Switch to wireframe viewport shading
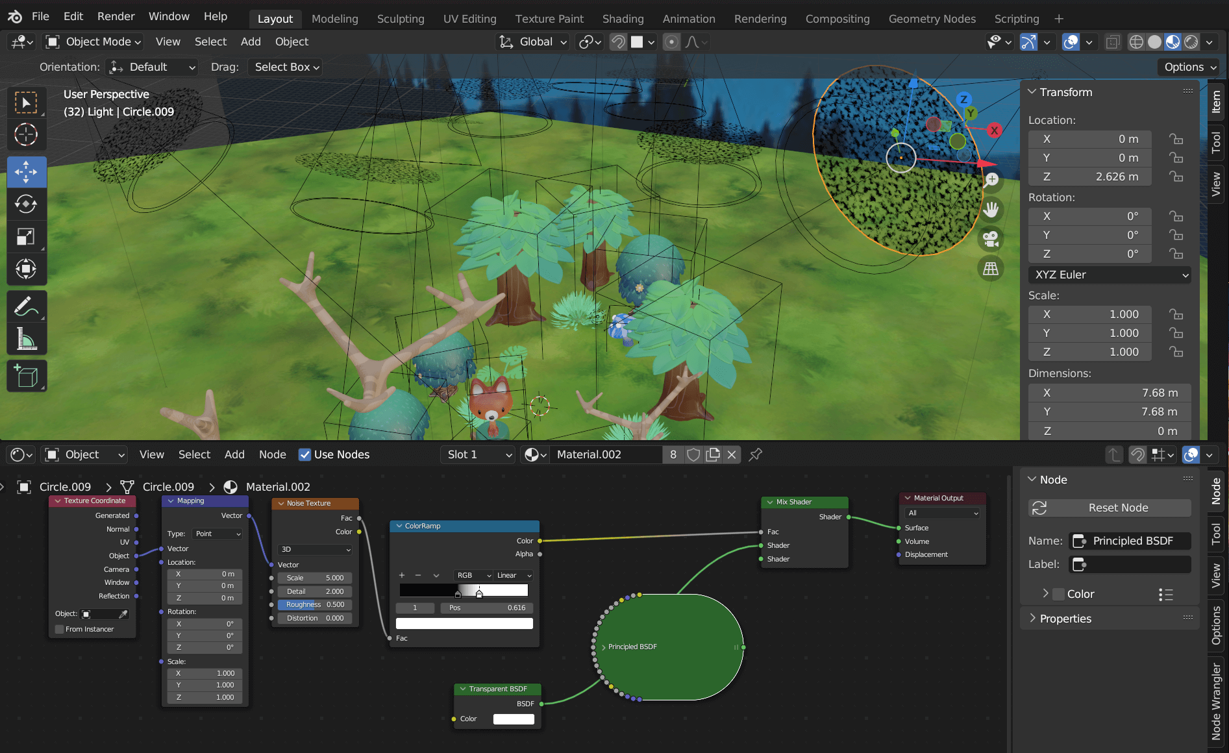The image size is (1229, 753). click(1136, 42)
